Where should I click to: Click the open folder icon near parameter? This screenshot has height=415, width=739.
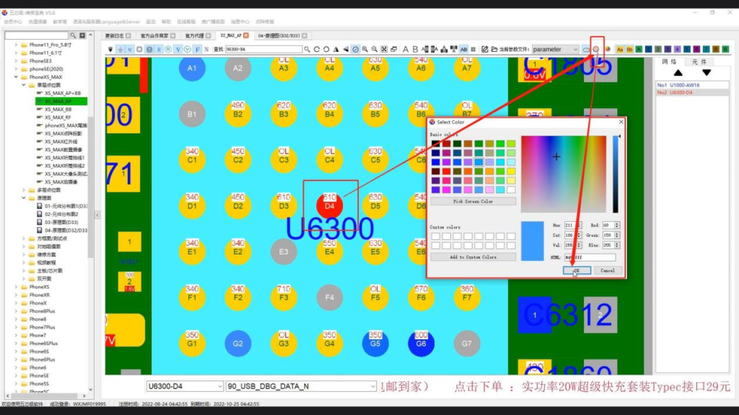[x=494, y=49]
